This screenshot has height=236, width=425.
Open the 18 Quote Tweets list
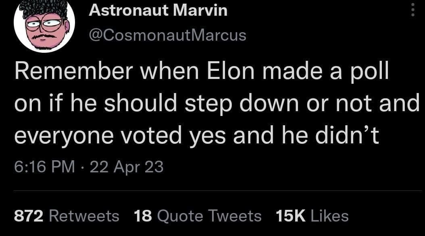point(197,216)
